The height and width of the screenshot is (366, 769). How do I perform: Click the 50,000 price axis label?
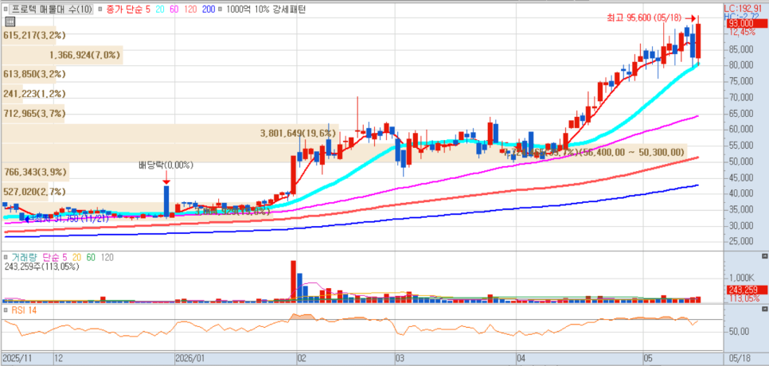742,162
